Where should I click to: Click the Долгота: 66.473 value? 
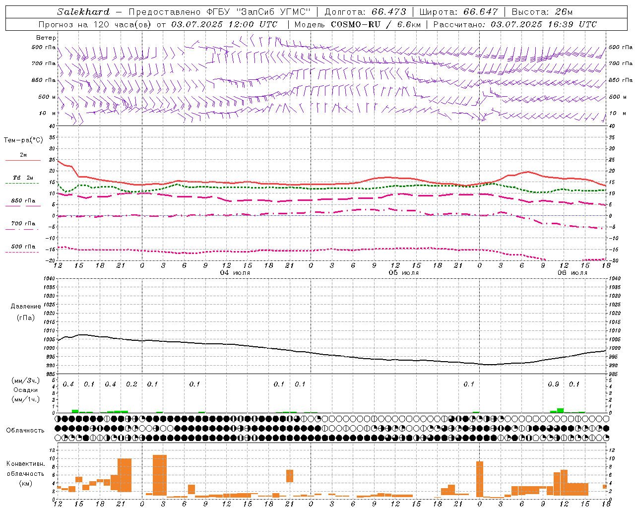coord(365,12)
